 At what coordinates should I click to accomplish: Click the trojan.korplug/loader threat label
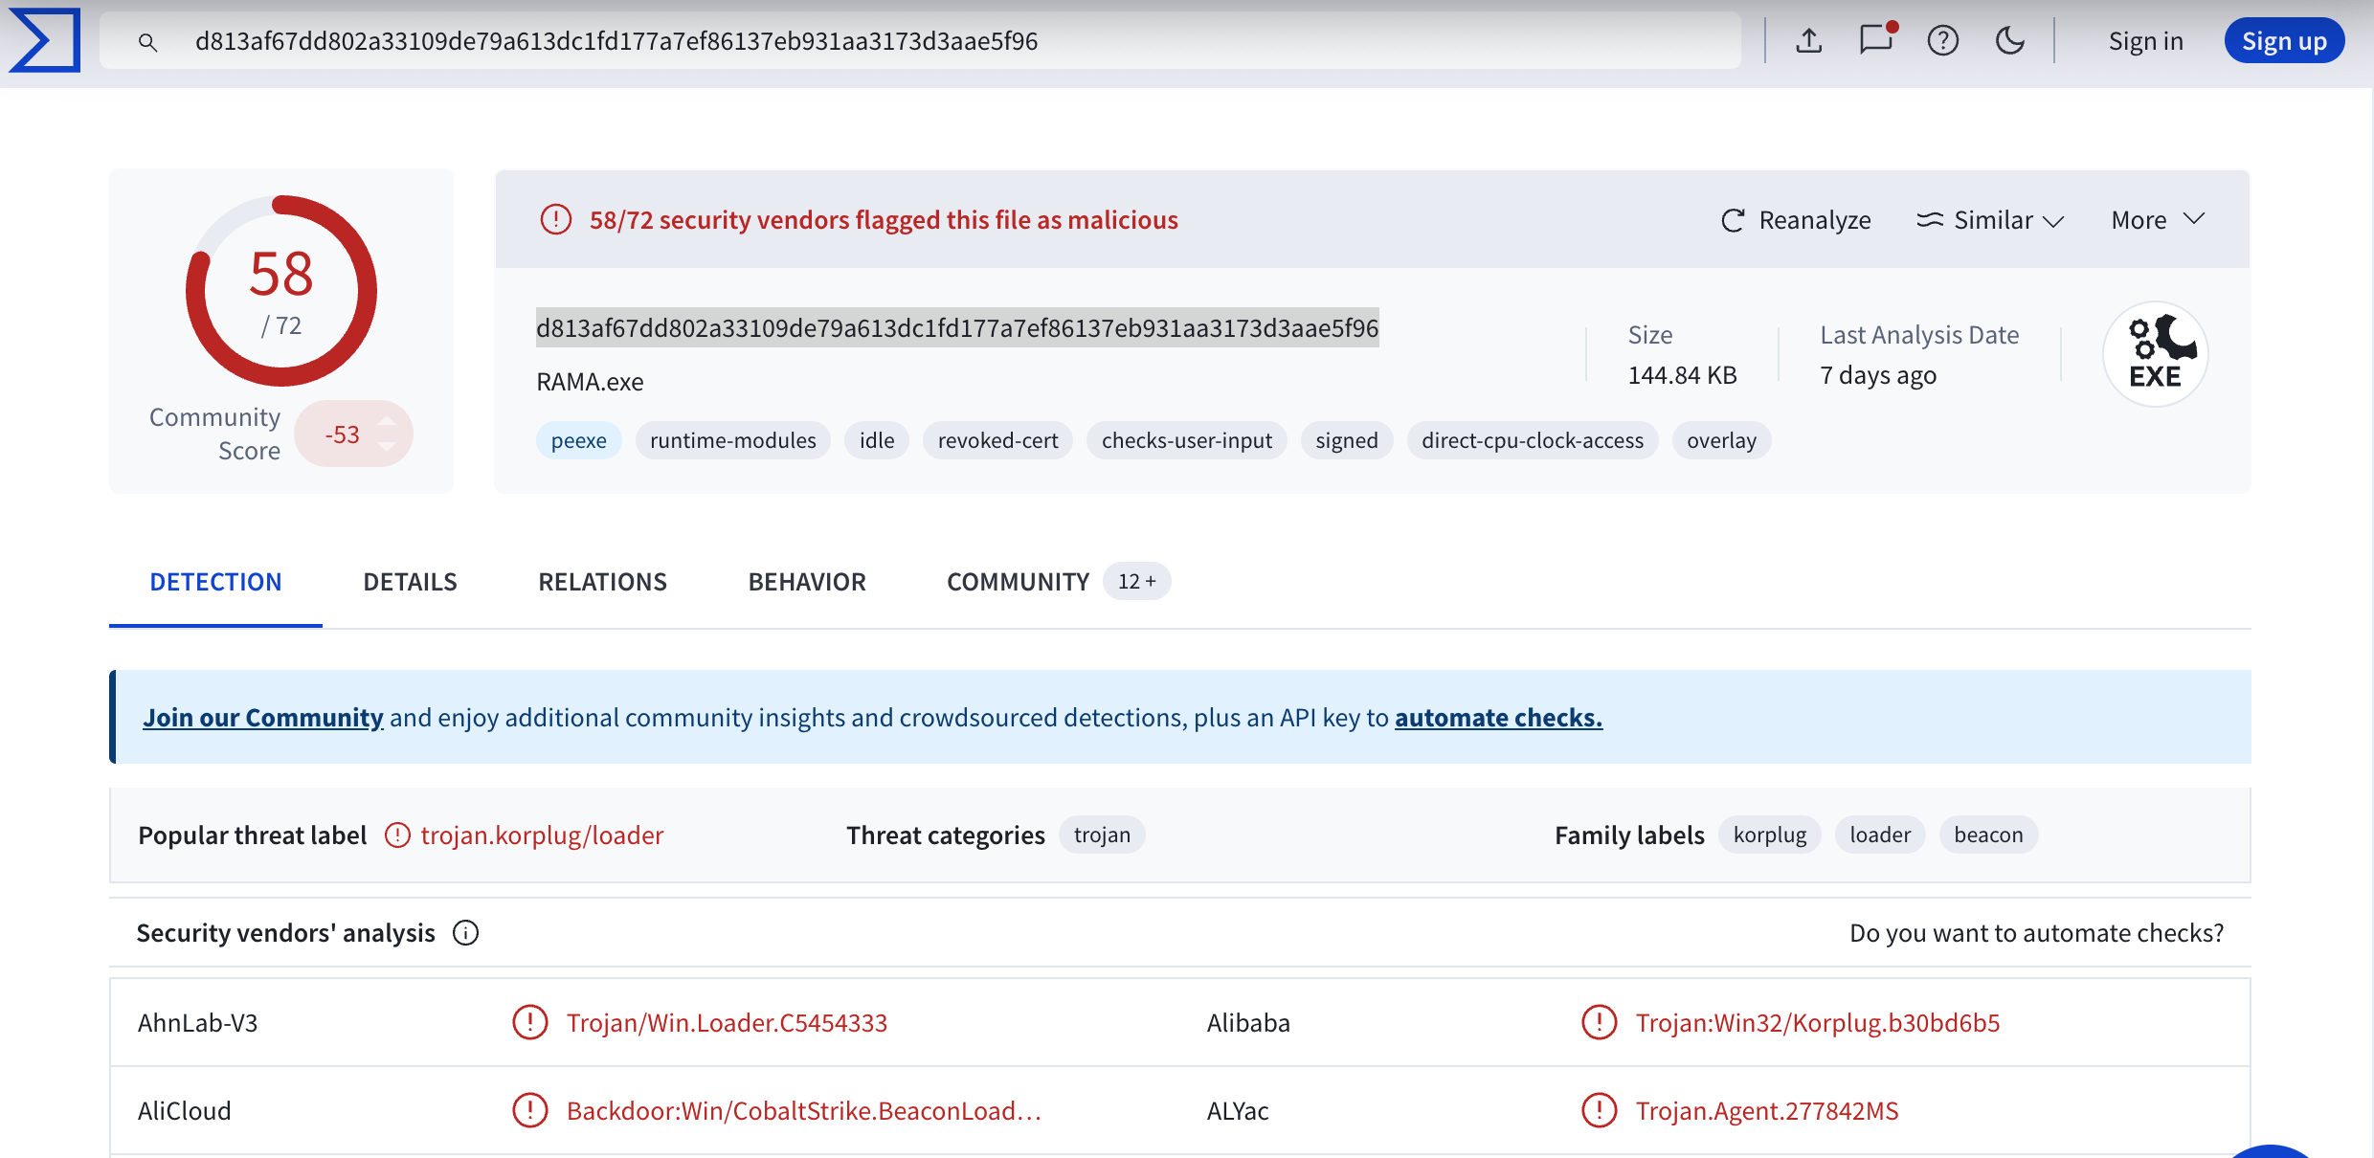pos(542,835)
